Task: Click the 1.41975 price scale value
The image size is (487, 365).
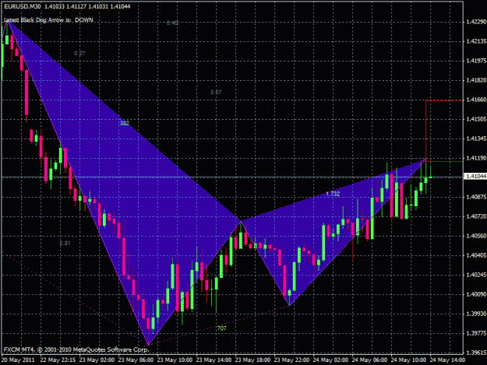Action: [x=476, y=61]
